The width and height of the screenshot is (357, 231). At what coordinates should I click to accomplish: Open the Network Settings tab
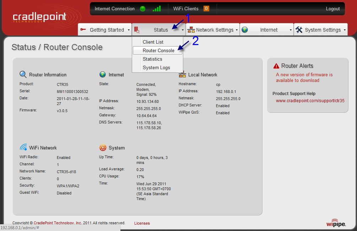click(x=213, y=29)
